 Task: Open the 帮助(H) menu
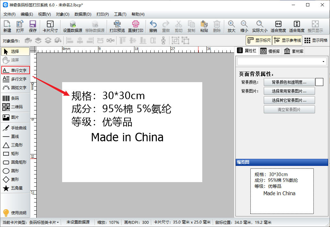coord(138,14)
